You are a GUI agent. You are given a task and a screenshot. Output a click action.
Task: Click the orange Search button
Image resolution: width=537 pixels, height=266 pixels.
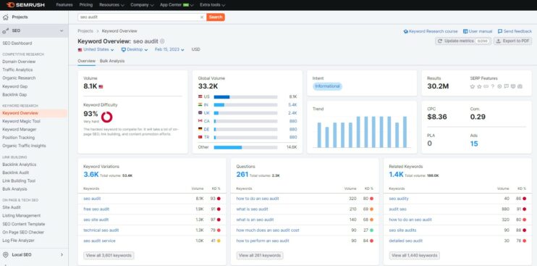(216, 17)
